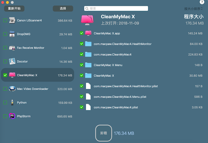
Task: Uncheck the HealthMonitor folder checkbox
Action: coord(82,44)
